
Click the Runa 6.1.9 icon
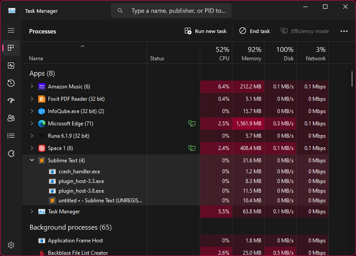point(42,136)
